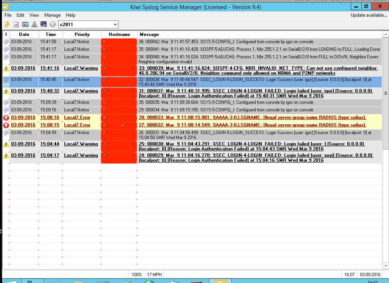This screenshot has height=283, width=389.
Task: Select the Local7.Warning cell at 15:41:16
Action: tap(82, 71)
